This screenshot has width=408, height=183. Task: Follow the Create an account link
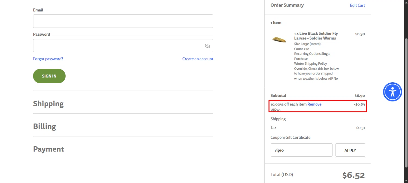[x=198, y=59]
